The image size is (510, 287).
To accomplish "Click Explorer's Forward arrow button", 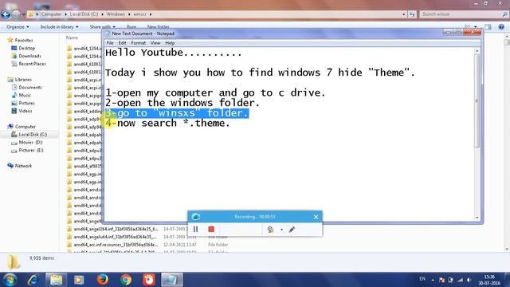I will click(x=16, y=14).
